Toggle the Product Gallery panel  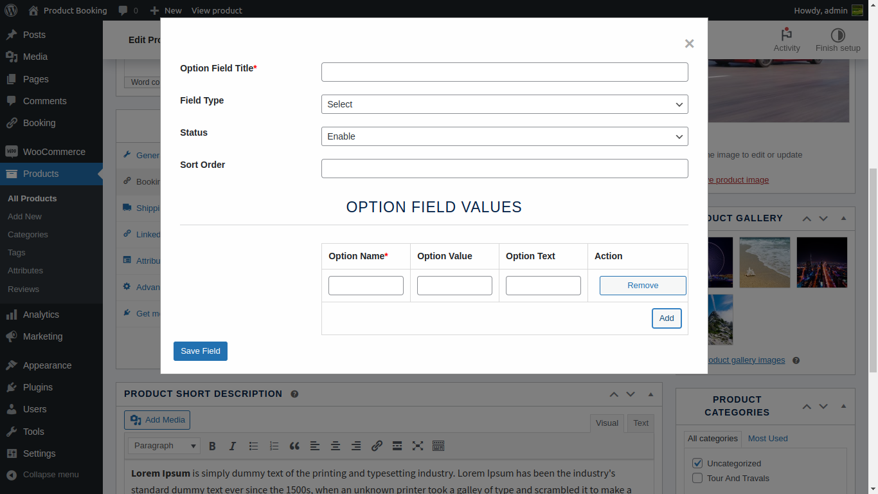pyautogui.click(x=843, y=219)
